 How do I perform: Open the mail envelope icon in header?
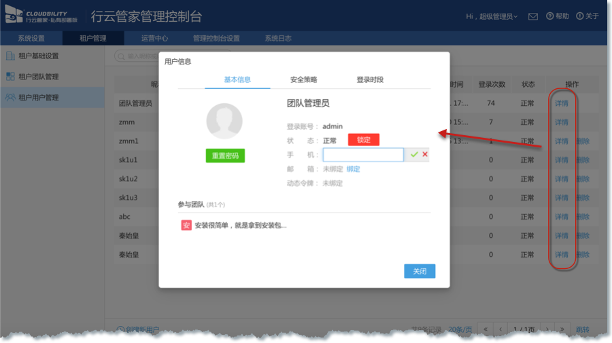533,16
